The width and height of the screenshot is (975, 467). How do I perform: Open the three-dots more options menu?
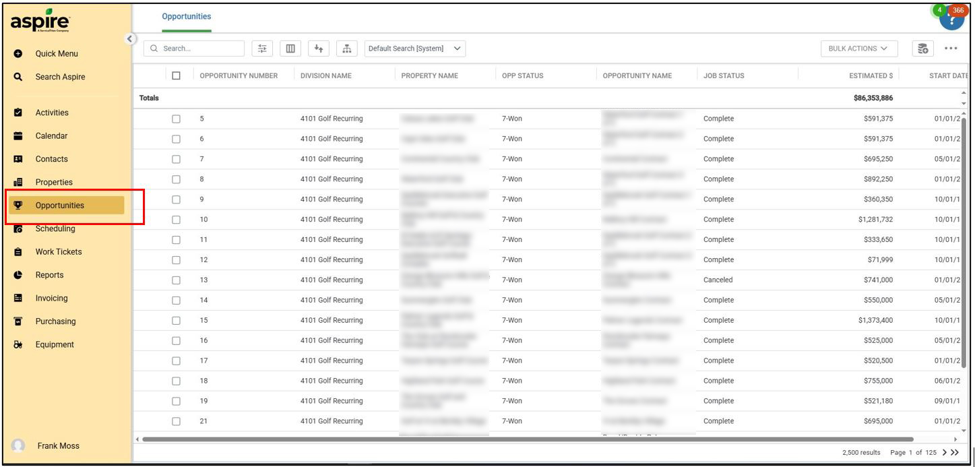coord(951,49)
